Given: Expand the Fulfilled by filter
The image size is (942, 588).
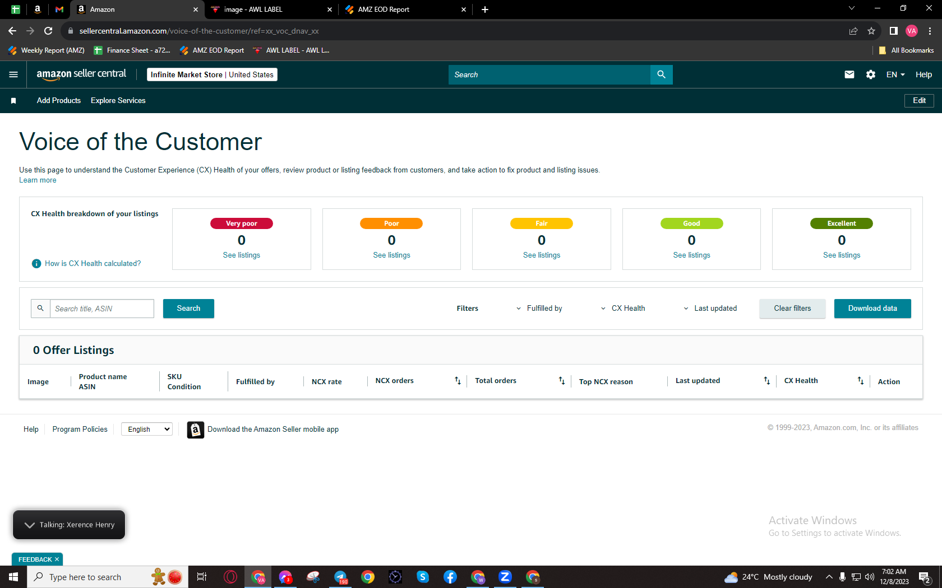Looking at the screenshot, I should (539, 309).
